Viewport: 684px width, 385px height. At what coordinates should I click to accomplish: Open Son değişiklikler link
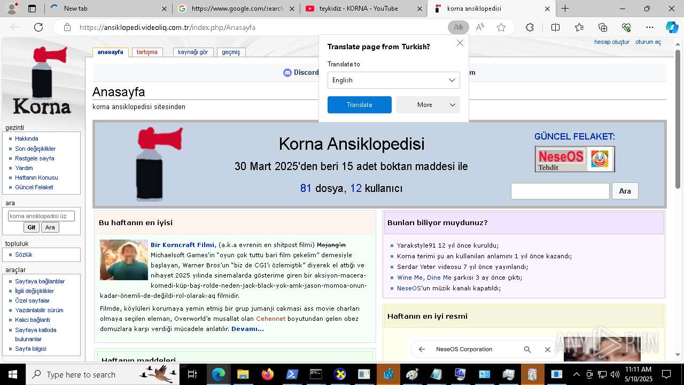click(x=35, y=149)
